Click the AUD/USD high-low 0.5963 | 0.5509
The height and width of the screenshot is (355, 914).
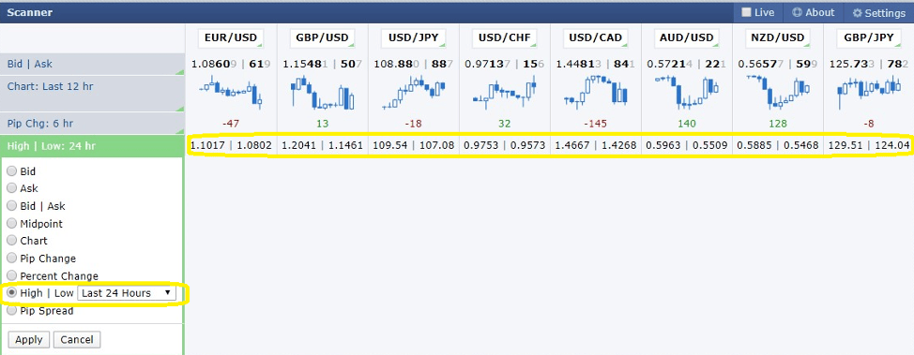point(687,145)
